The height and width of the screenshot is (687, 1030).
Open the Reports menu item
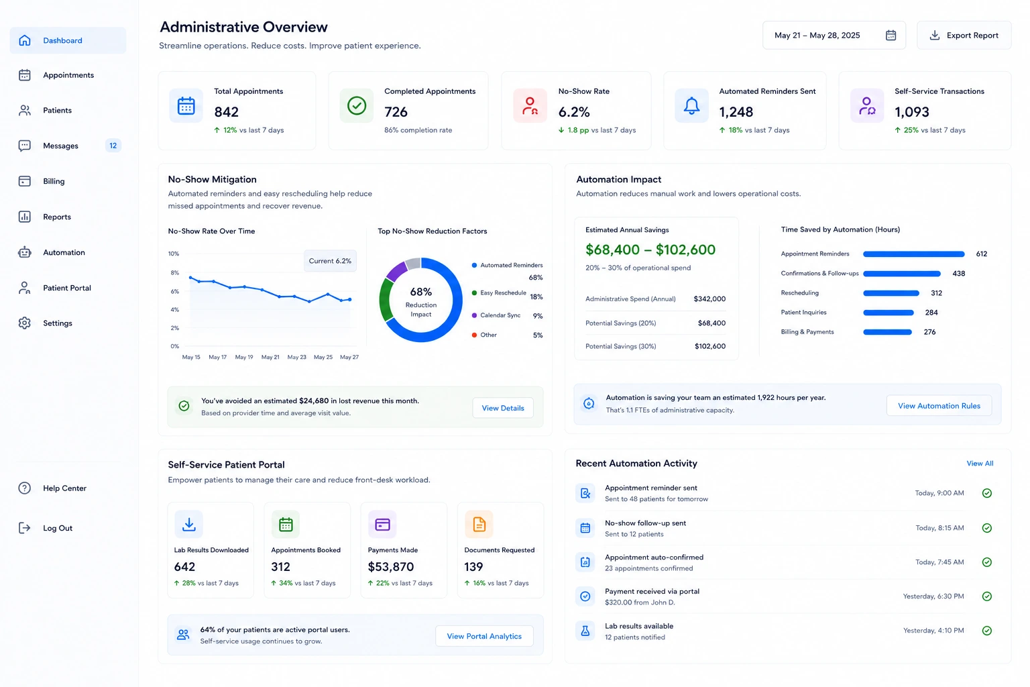click(68, 217)
